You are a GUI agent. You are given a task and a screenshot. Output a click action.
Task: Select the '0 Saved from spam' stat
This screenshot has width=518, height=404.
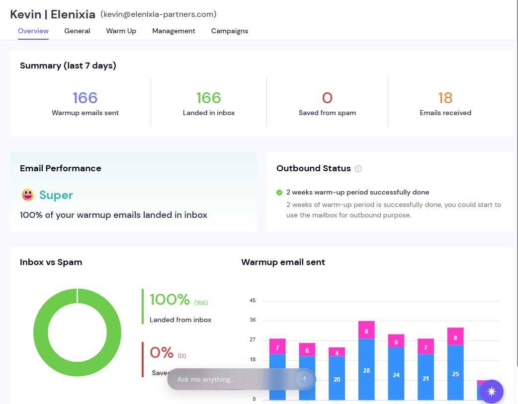tap(327, 103)
